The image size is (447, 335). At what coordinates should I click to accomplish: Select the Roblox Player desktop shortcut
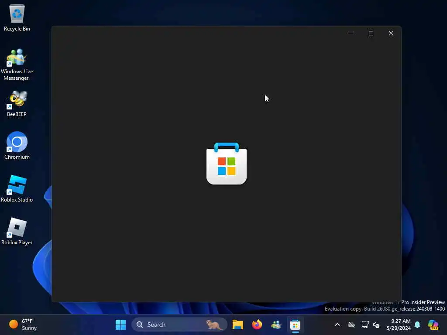(17, 231)
